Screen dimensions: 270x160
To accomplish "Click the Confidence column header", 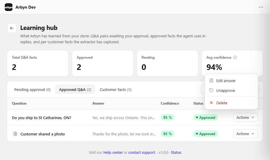I will [170, 103].
